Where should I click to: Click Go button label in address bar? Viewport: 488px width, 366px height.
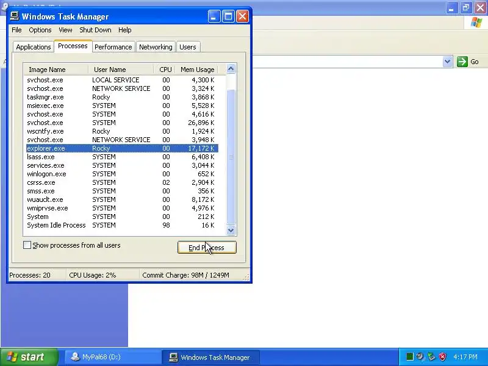click(475, 62)
